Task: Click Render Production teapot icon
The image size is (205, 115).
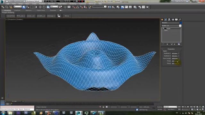Action: (147, 7)
